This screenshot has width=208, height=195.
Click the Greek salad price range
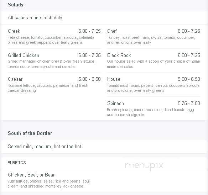tap(89, 31)
